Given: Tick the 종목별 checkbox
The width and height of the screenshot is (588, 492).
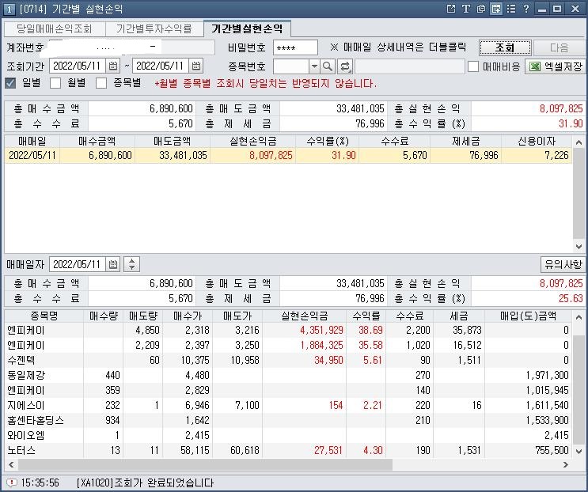Looking at the screenshot, I should click(x=101, y=83).
